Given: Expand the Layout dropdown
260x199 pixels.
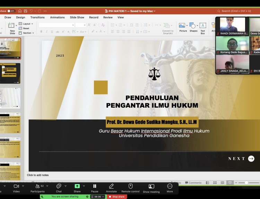Looking at the screenshot, I should click(x=27, y=24).
